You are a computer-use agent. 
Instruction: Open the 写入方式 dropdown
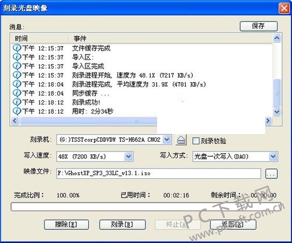pos(273,156)
